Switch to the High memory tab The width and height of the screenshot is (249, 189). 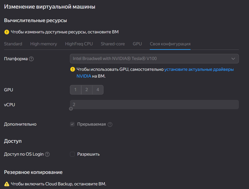43,44
